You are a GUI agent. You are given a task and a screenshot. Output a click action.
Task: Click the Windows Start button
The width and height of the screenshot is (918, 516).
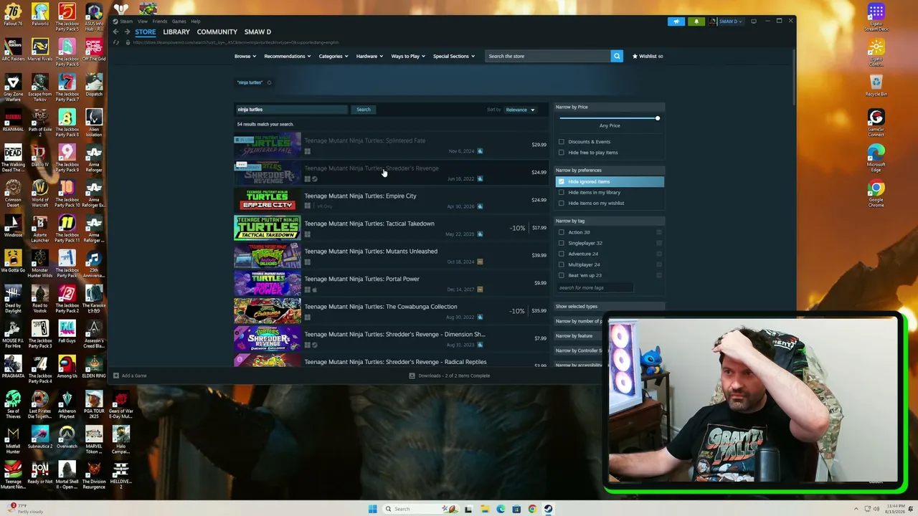click(x=372, y=509)
